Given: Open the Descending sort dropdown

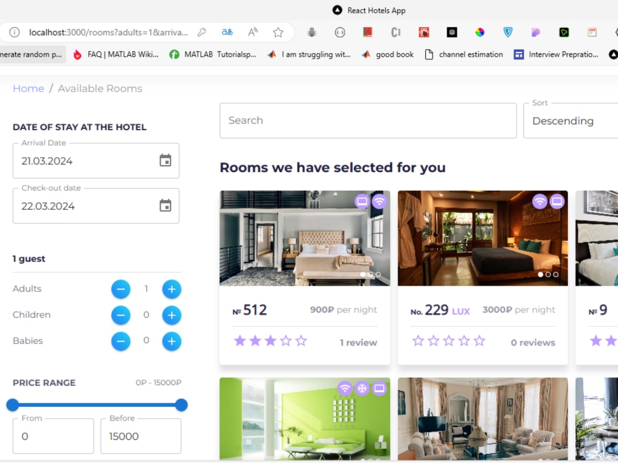Looking at the screenshot, I should (x=569, y=121).
